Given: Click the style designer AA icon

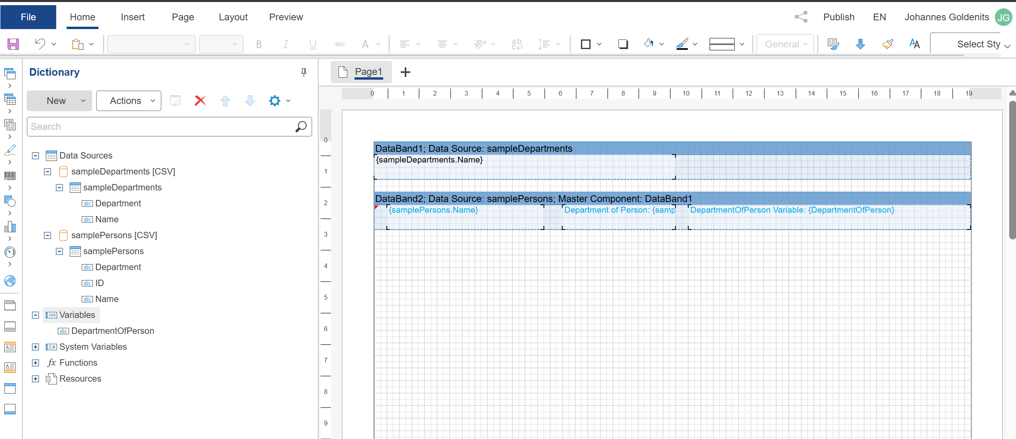Looking at the screenshot, I should 915,44.
